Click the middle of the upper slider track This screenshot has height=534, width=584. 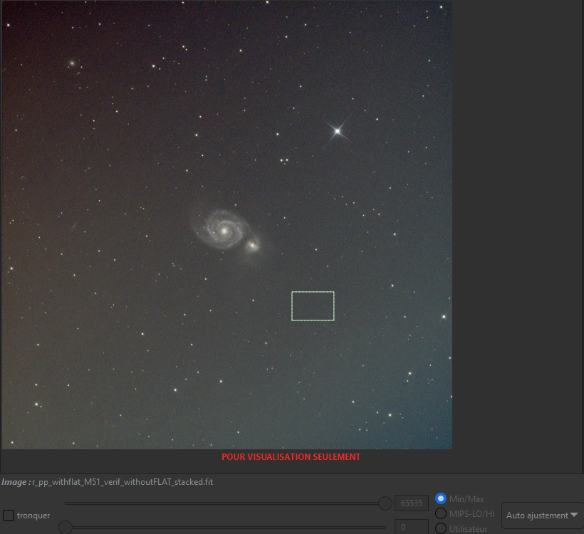225,503
